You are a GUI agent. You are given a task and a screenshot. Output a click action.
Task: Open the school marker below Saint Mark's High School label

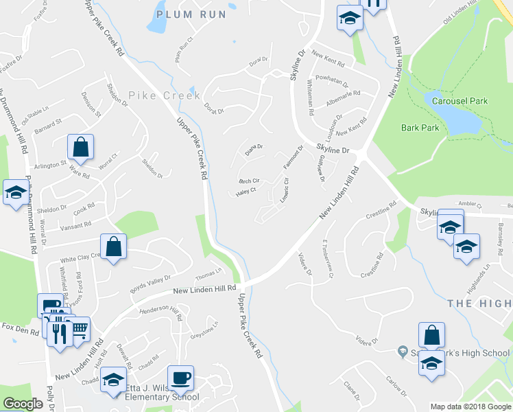point(431,364)
